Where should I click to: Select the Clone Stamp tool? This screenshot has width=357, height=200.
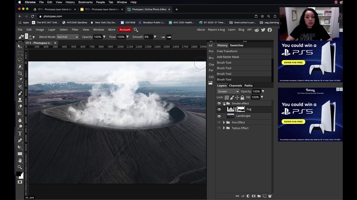click(20, 100)
